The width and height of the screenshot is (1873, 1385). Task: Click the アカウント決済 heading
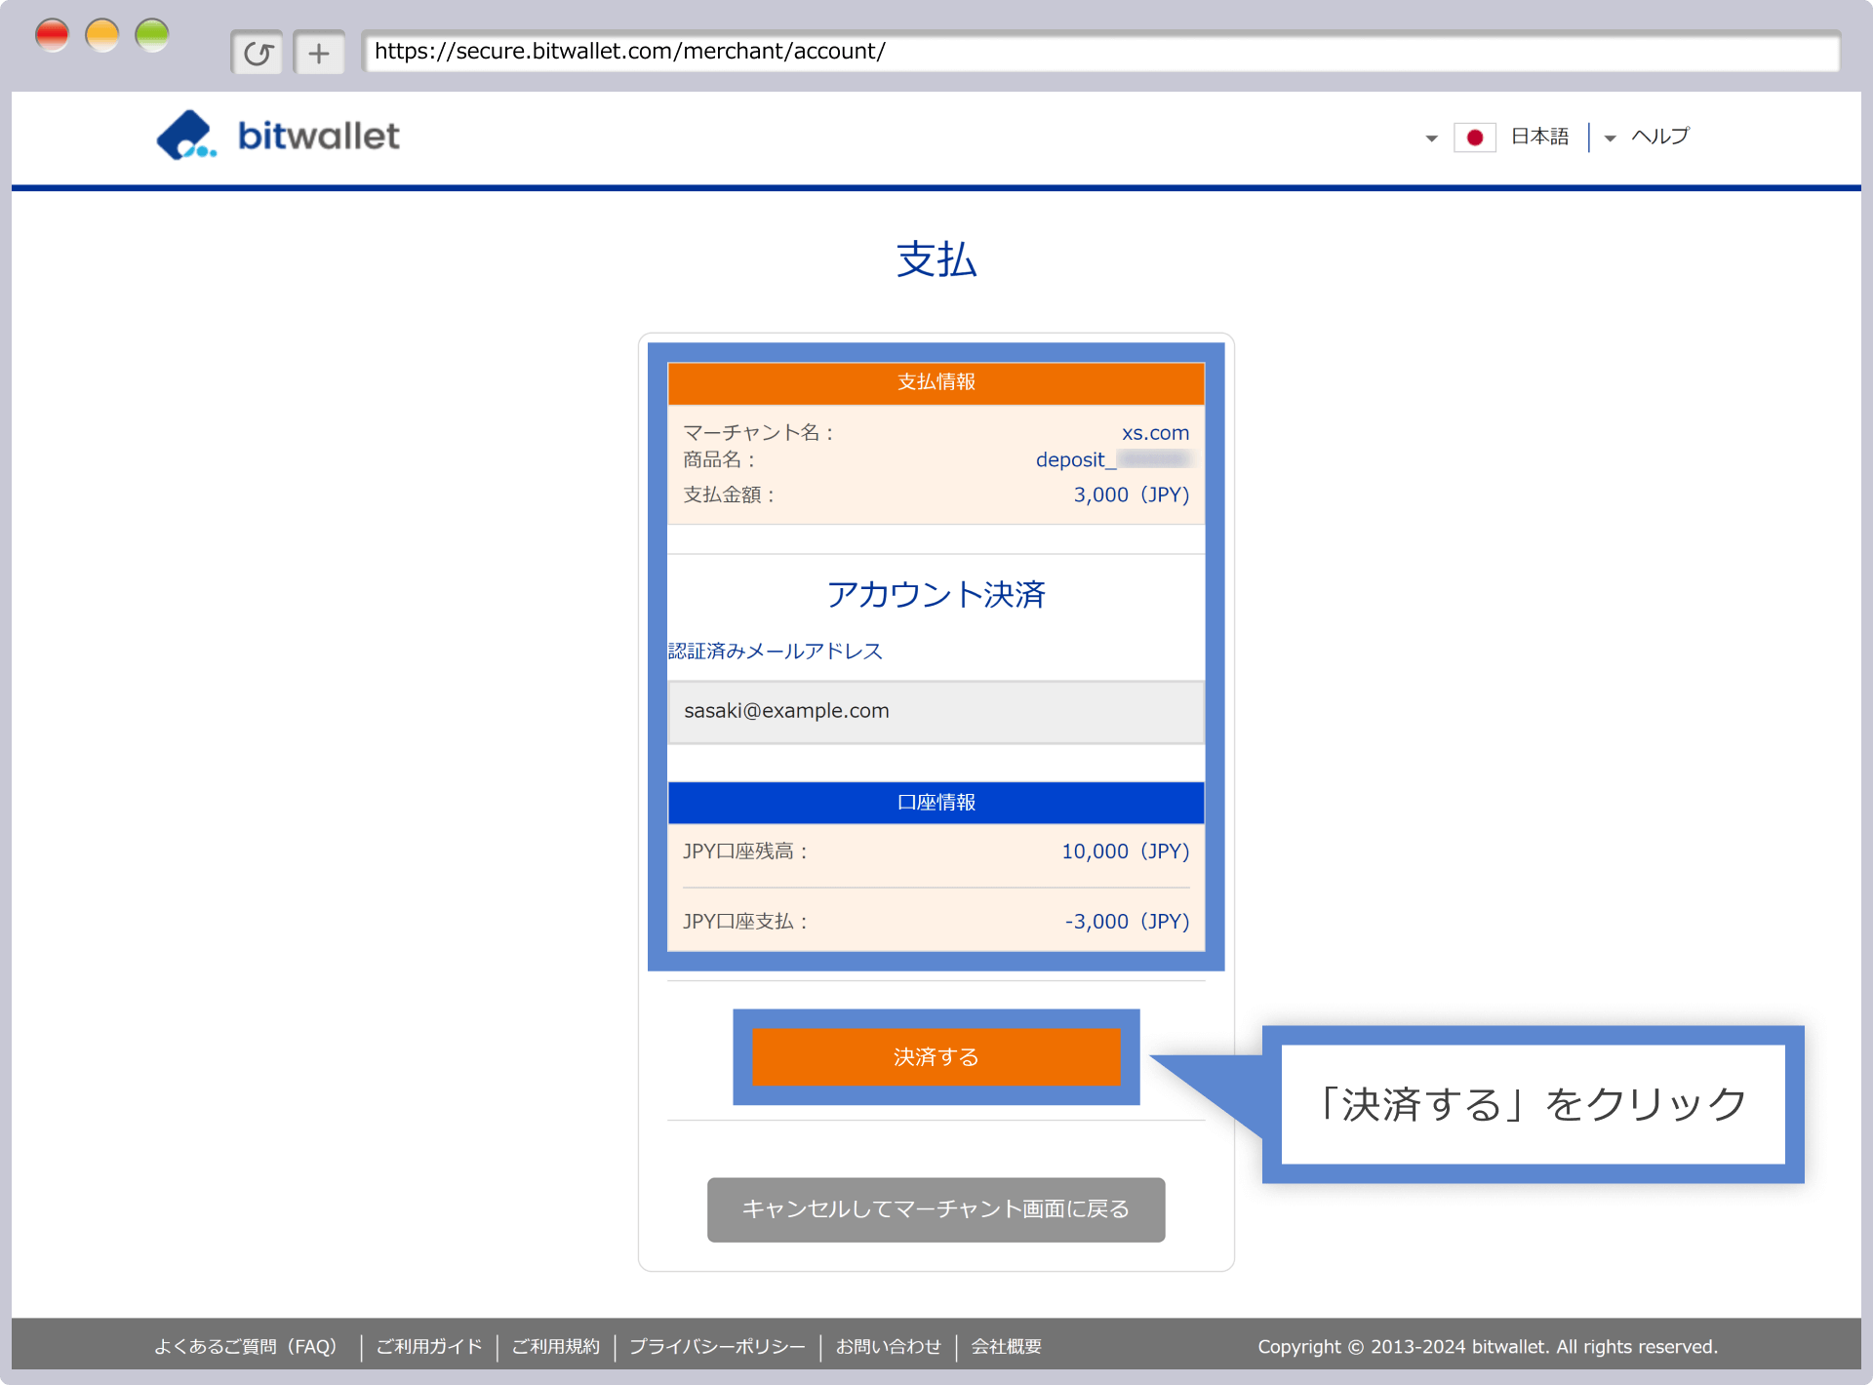tap(936, 595)
